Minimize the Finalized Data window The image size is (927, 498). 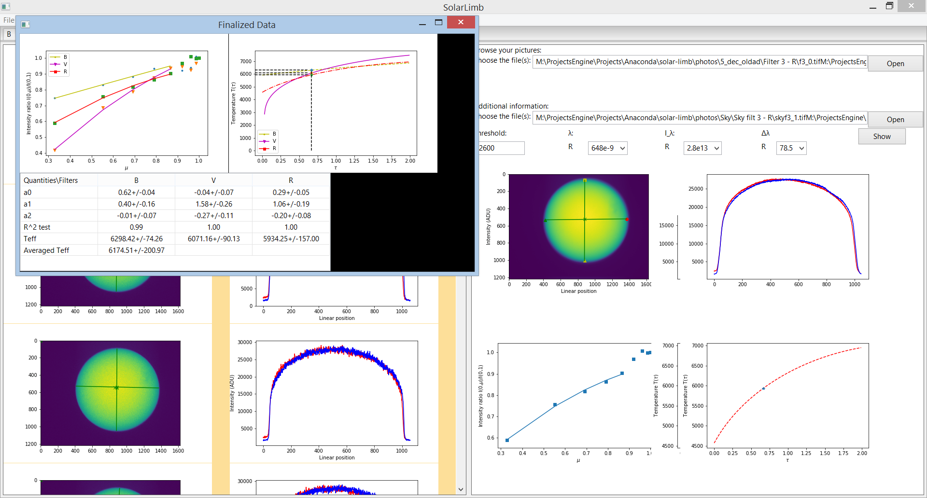click(x=422, y=23)
